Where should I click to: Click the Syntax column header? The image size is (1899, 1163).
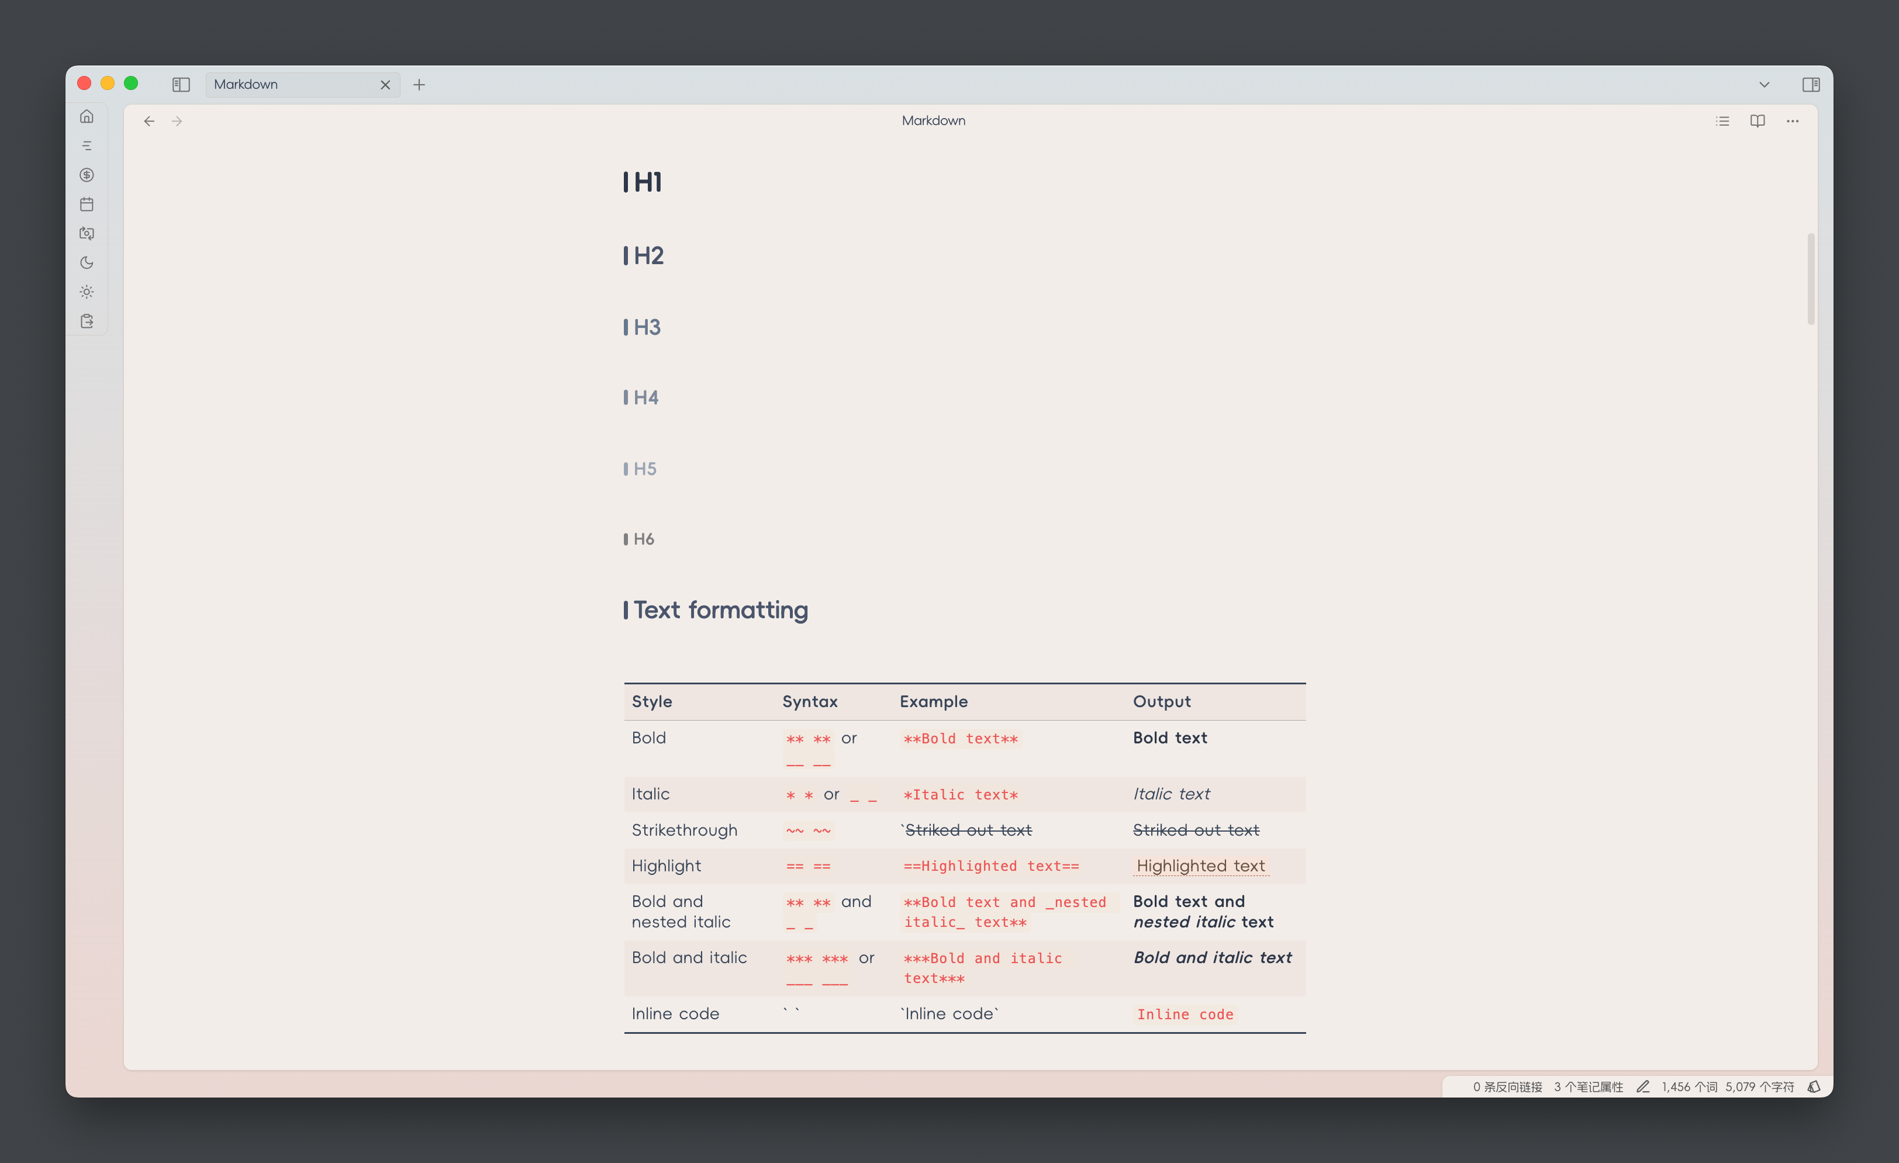click(x=809, y=702)
